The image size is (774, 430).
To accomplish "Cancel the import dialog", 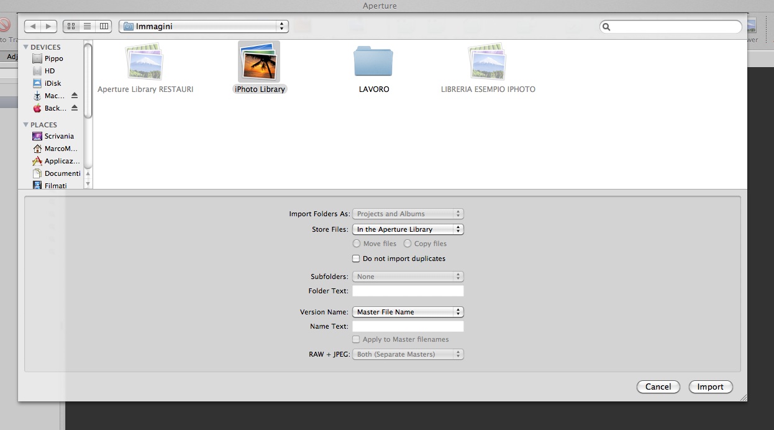I will pos(658,387).
